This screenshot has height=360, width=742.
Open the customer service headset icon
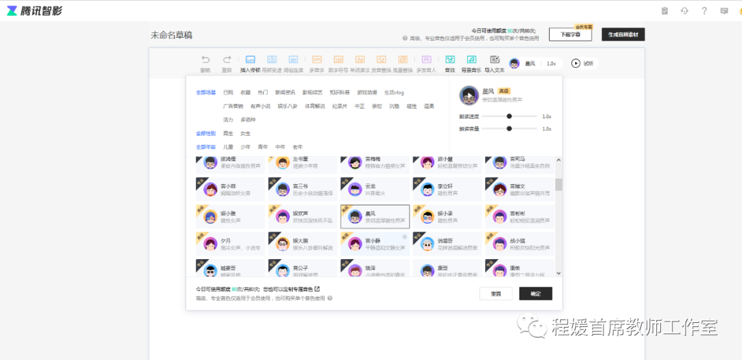pyautogui.click(x=684, y=11)
